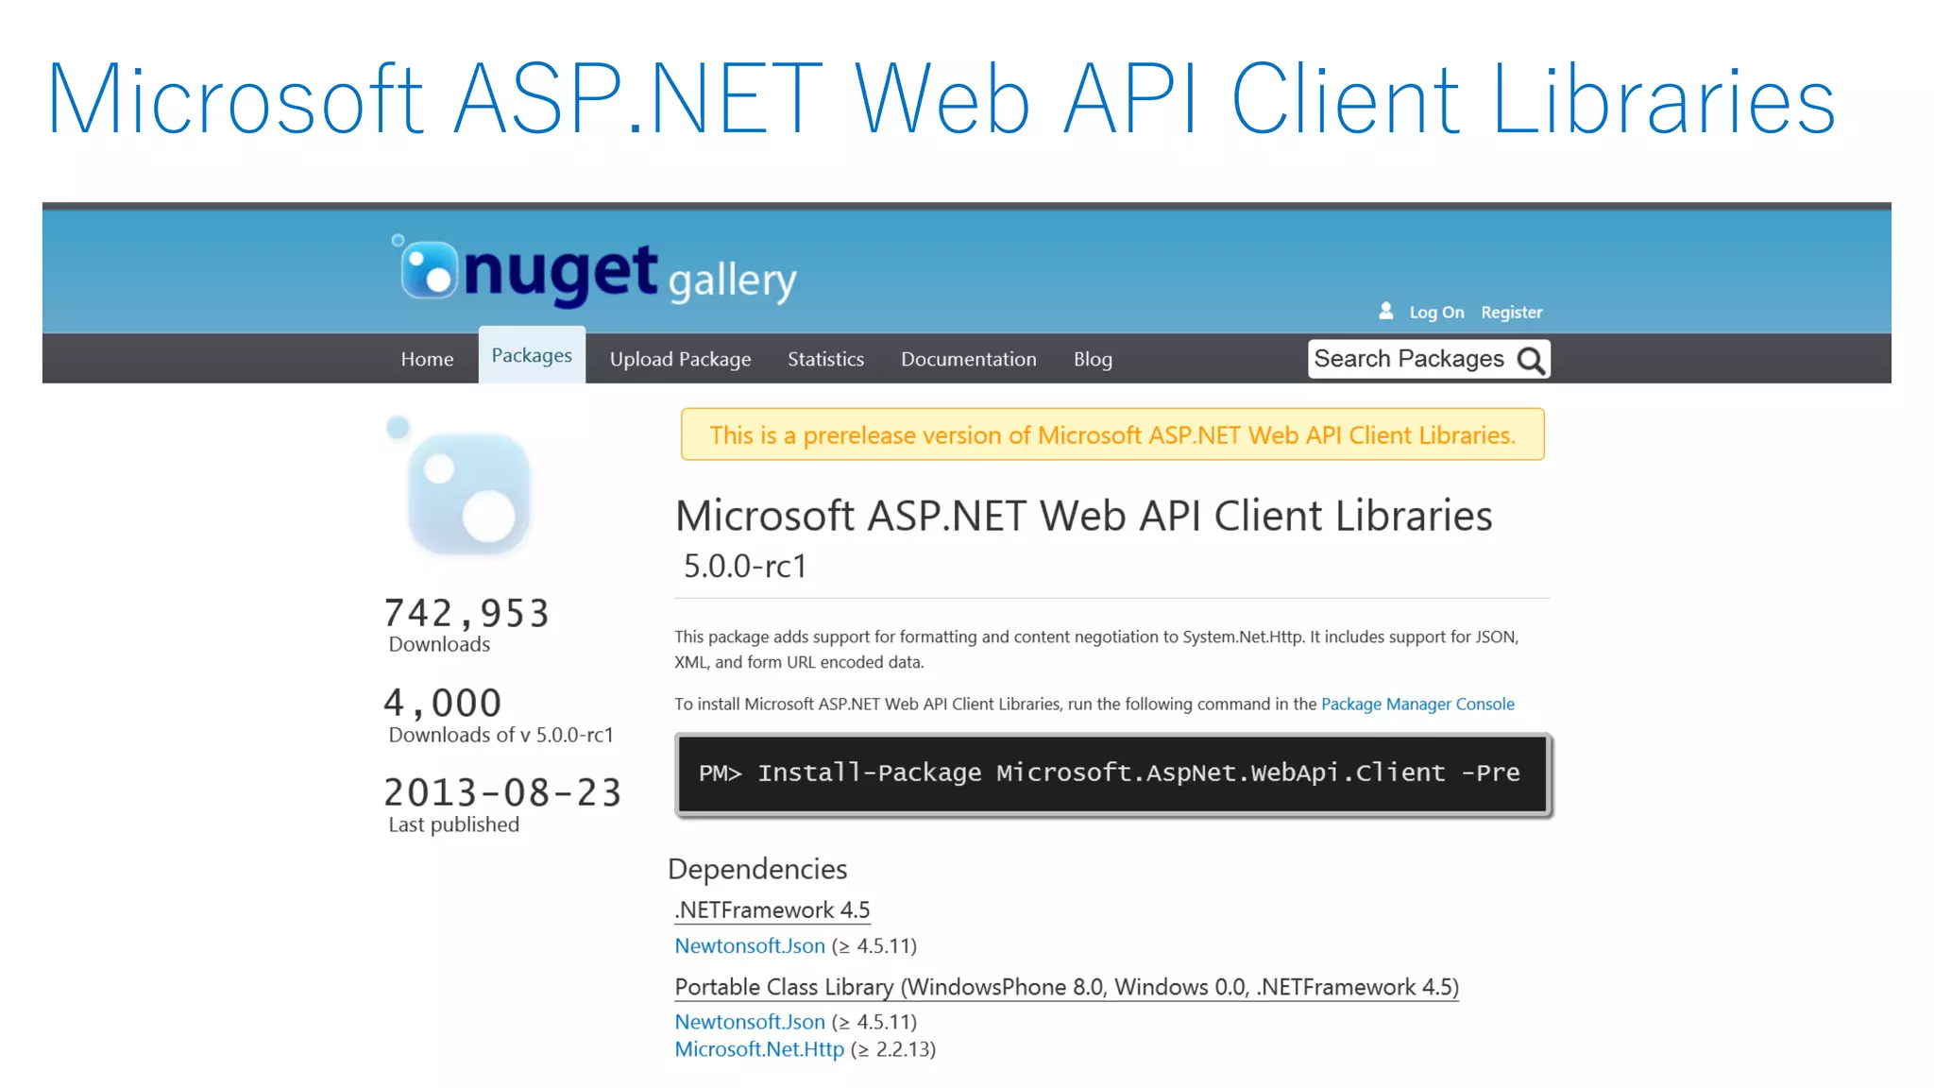The width and height of the screenshot is (1934, 1088).
Task: Open the Home menu item
Action: (427, 359)
